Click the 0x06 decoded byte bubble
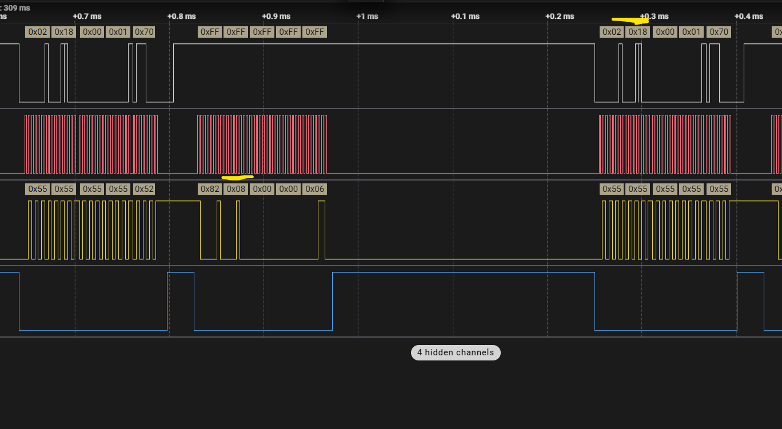782x429 pixels. coord(314,189)
